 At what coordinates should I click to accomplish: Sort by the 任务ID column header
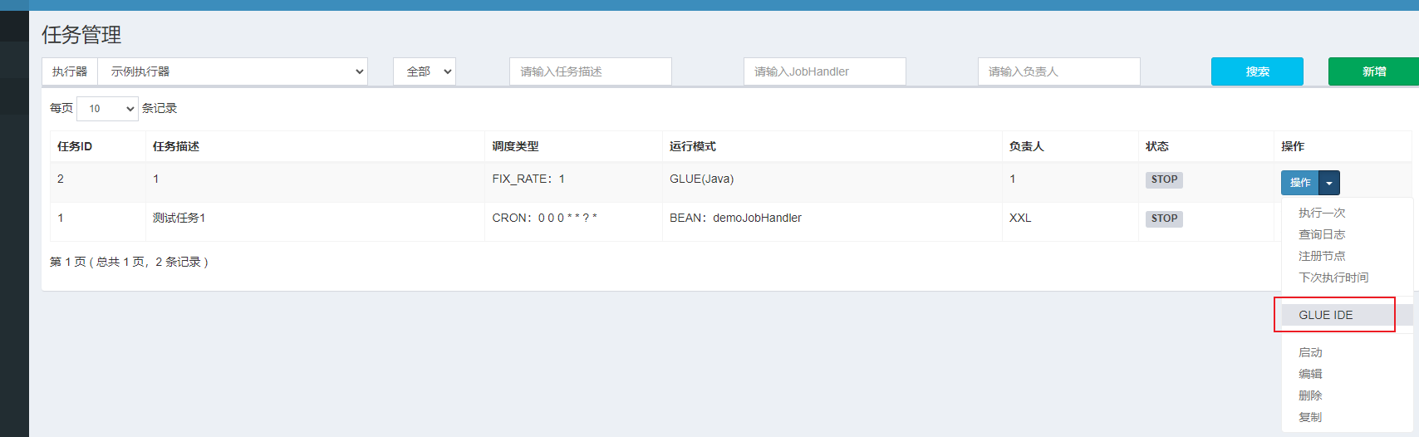(75, 146)
